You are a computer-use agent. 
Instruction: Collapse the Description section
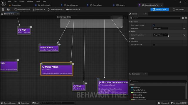(130, 22)
